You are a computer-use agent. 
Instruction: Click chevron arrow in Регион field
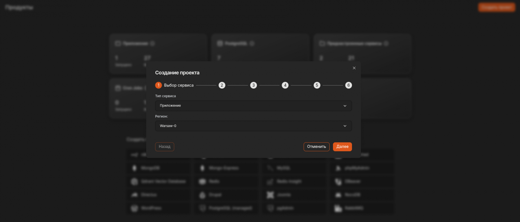pos(345,126)
